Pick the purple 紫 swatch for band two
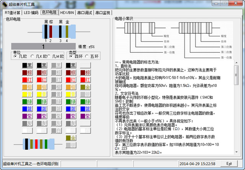 pos(41,116)
